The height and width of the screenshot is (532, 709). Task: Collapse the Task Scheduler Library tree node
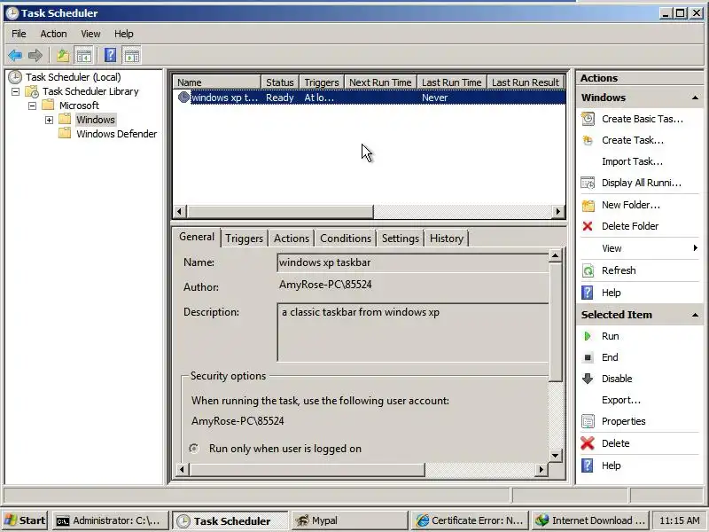point(15,91)
